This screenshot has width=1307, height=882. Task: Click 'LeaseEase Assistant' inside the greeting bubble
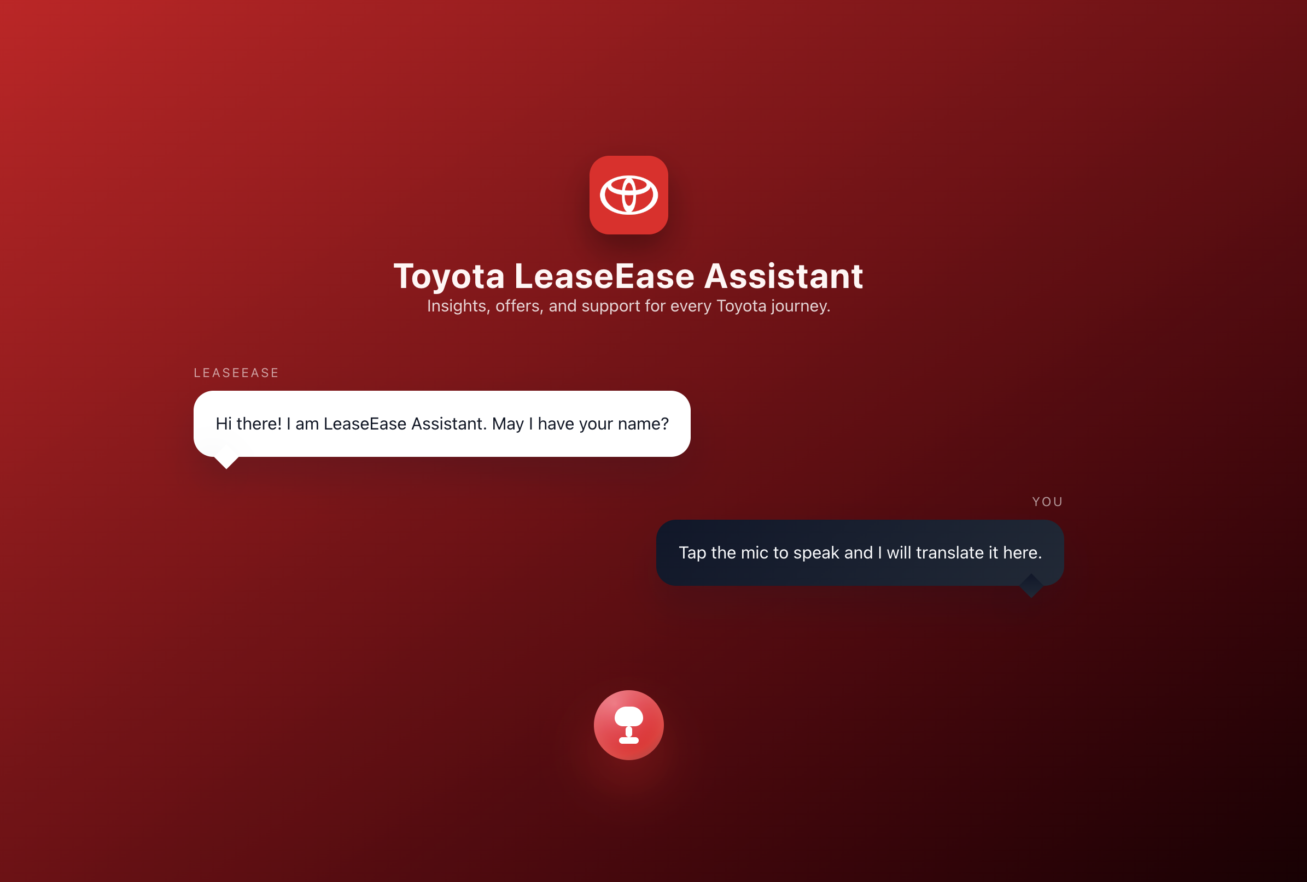click(405, 424)
